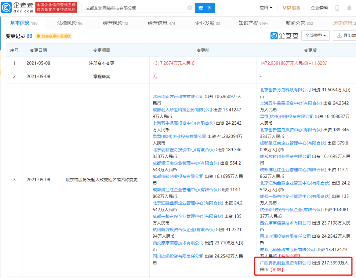Click the 企查查 watermark logo beside 全部类型

(284, 36)
